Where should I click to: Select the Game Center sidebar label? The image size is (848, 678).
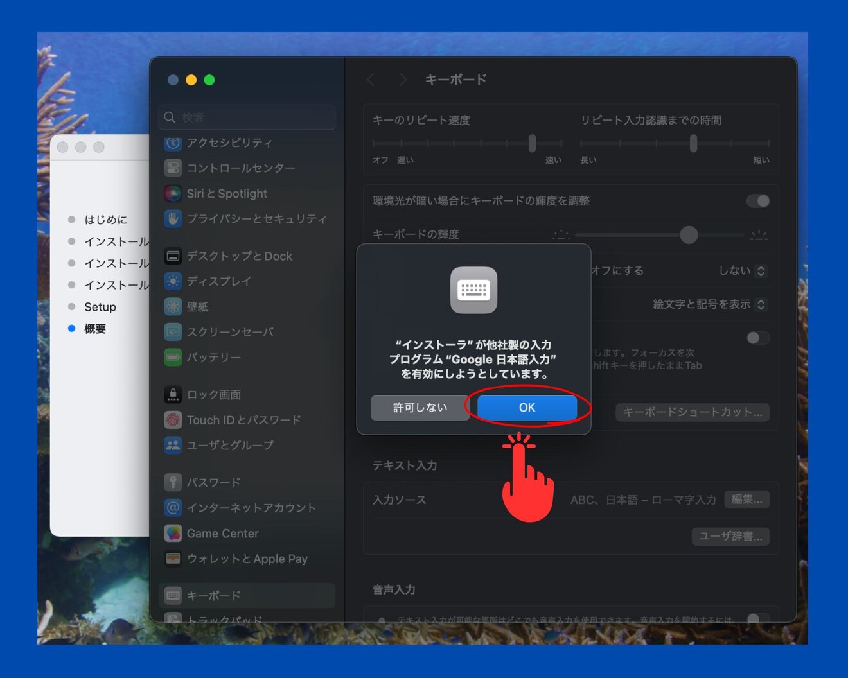point(223,533)
